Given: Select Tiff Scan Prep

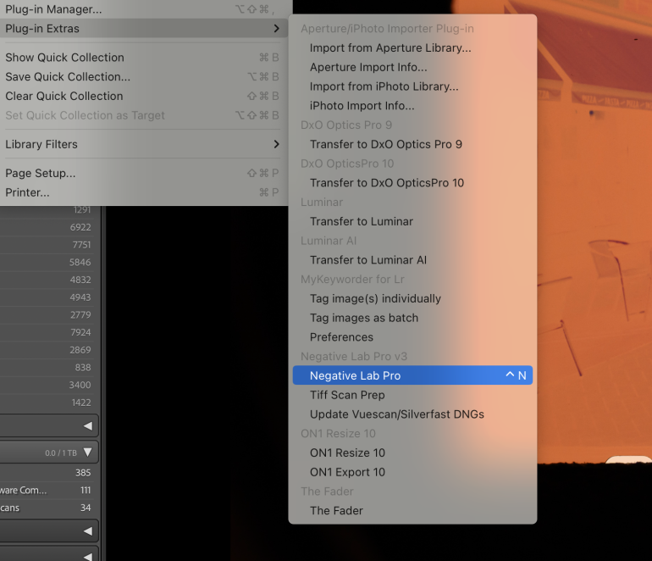Looking at the screenshot, I should 412,395.
